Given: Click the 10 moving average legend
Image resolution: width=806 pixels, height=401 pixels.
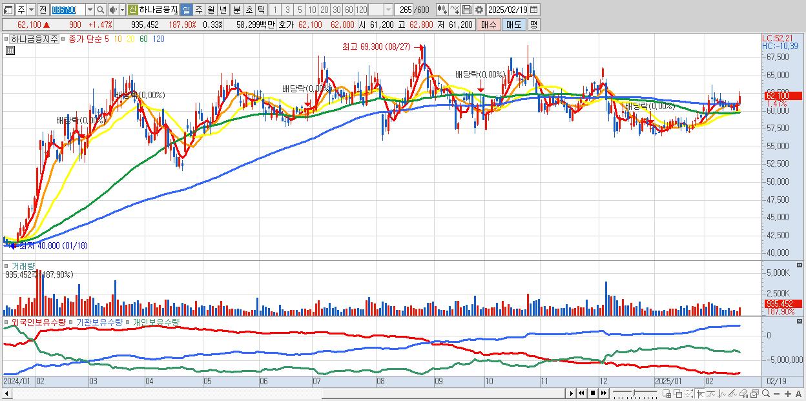Looking at the screenshot, I should 118,39.
